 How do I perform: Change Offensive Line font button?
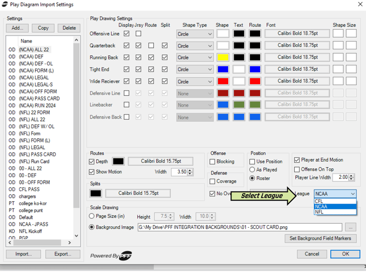[x=297, y=34]
